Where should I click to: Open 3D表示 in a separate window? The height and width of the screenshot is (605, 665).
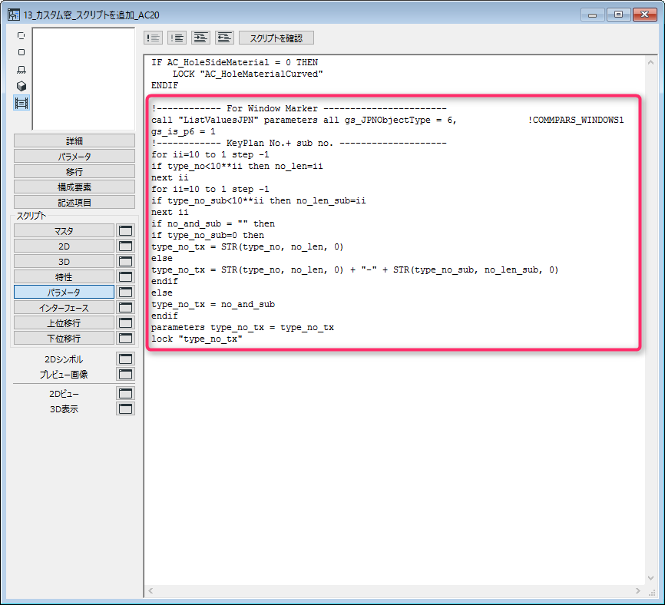pyautogui.click(x=125, y=408)
